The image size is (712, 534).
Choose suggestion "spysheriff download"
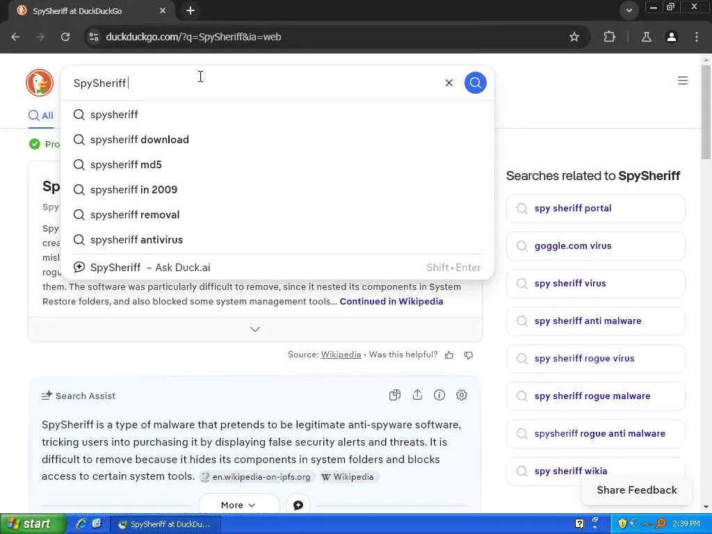click(x=277, y=139)
